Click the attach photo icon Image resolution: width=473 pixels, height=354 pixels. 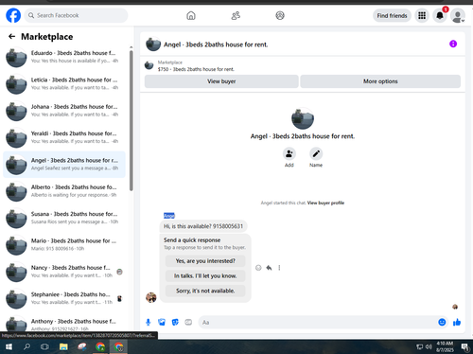click(162, 322)
